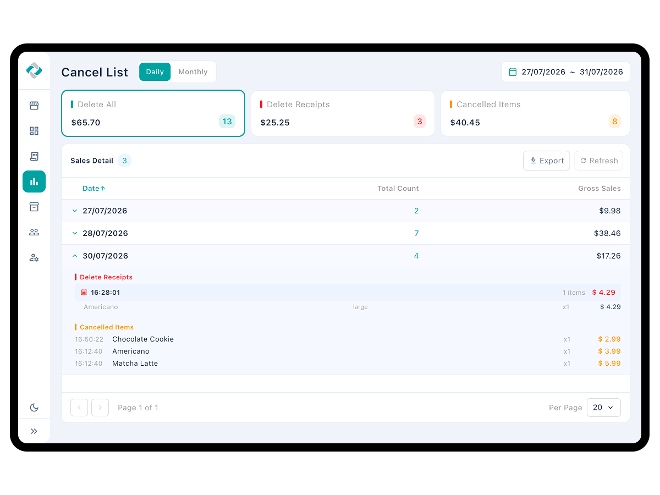Expand the sidebar with the double-chevron
Screen dimensions: 660x495
(34, 431)
